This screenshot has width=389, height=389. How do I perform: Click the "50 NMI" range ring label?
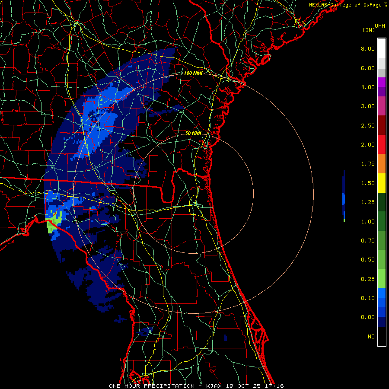click(193, 133)
